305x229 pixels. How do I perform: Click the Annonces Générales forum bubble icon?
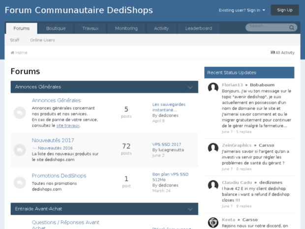[20, 113]
